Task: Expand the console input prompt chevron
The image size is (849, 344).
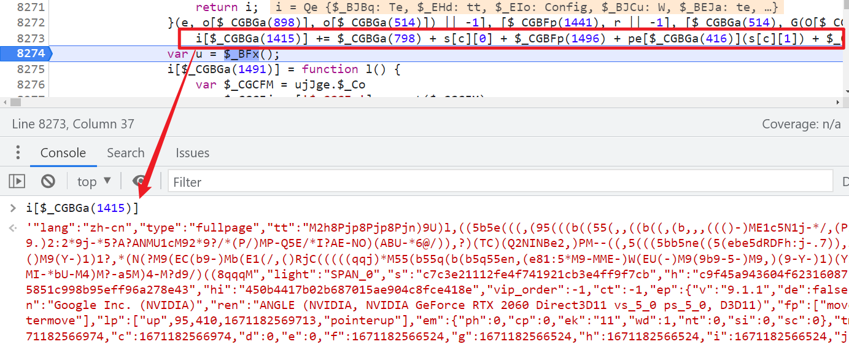Action: pyautogui.click(x=13, y=208)
